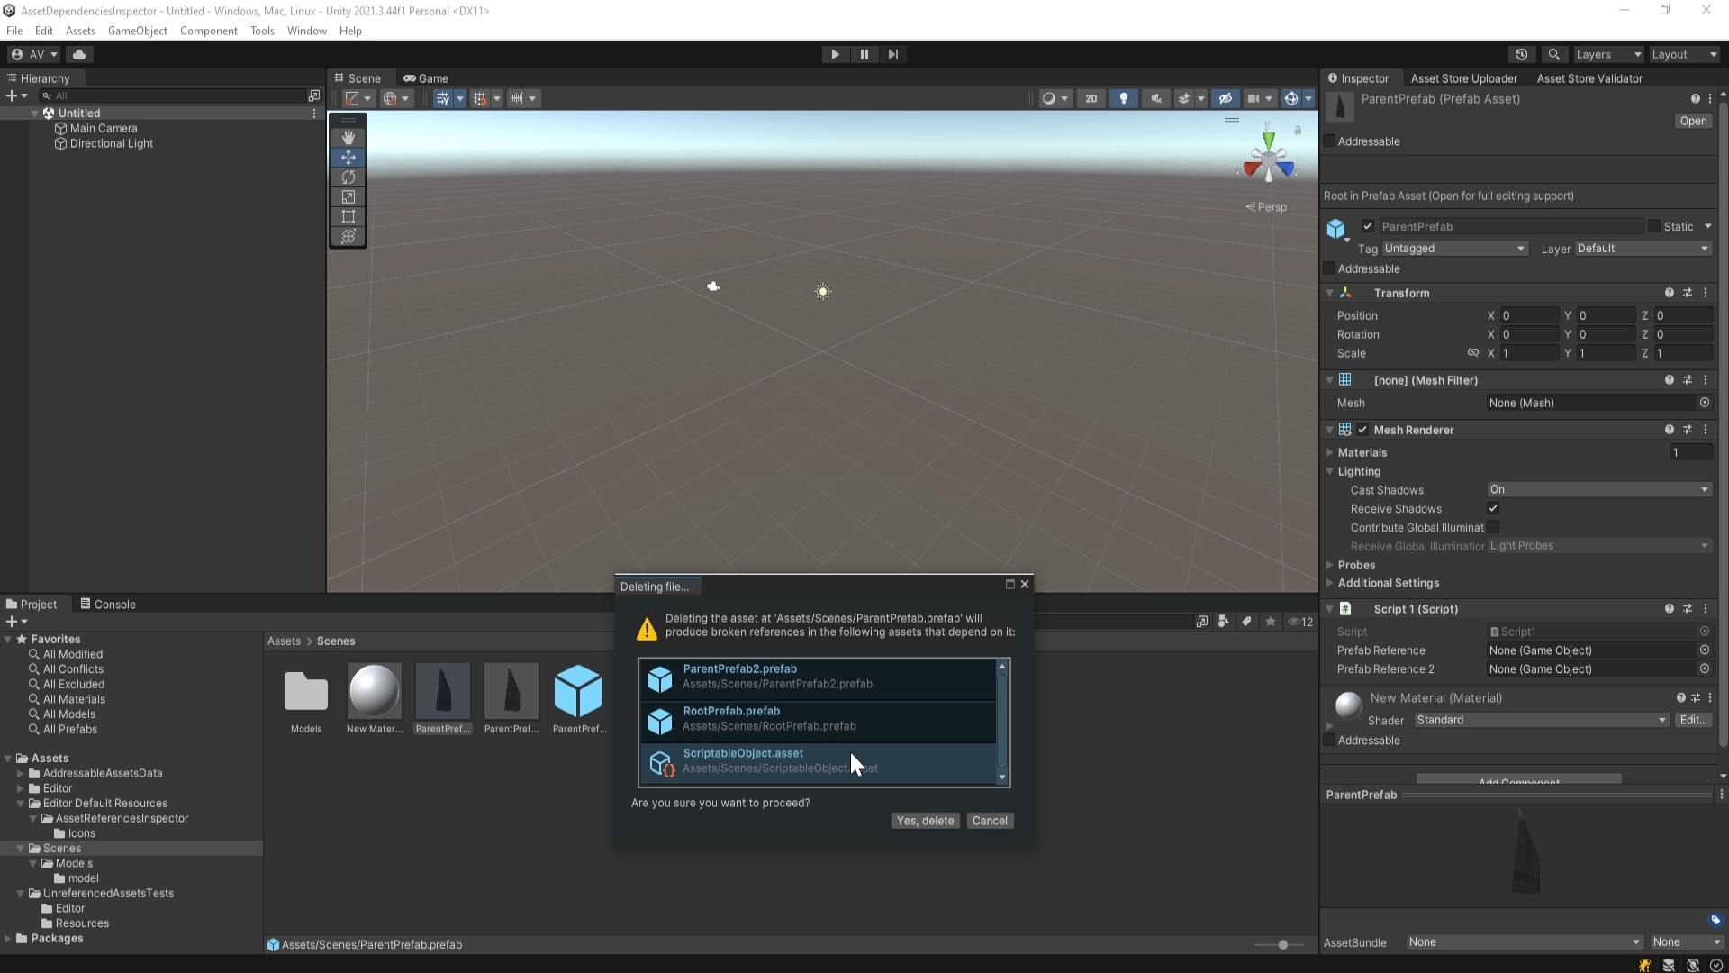Open Script 1 component context menu
The height and width of the screenshot is (973, 1729).
[1706, 609]
